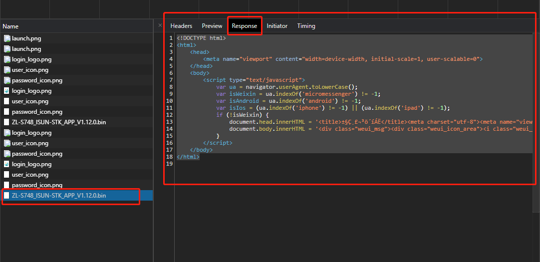Click the 'var ua = navigator.userAgent' line
Image resolution: width=540 pixels, height=262 pixels.
pyautogui.click(x=287, y=87)
